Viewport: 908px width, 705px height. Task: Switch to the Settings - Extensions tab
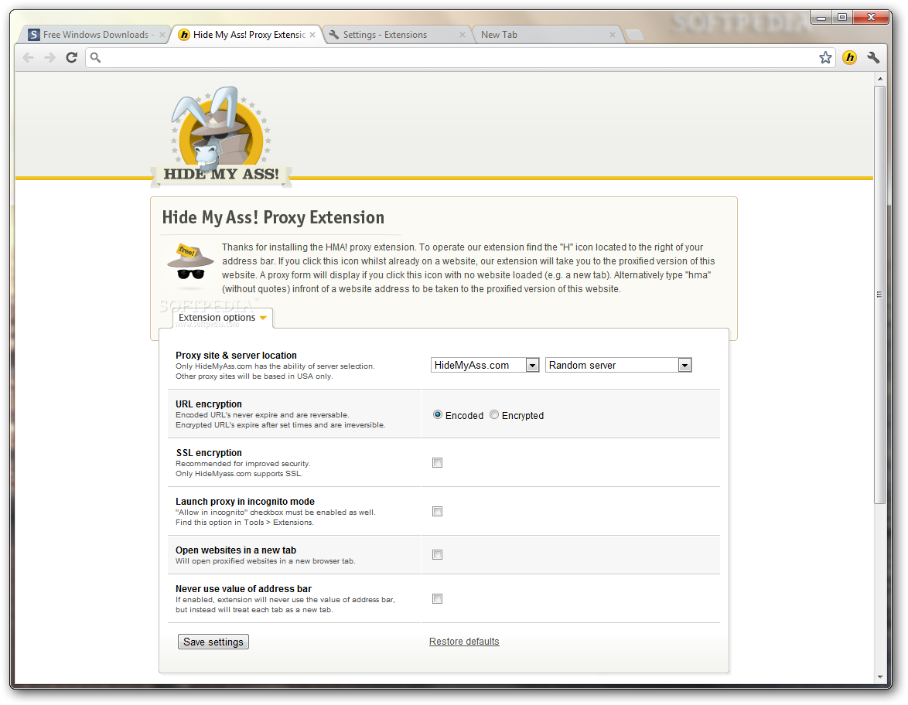(x=397, y=35)
